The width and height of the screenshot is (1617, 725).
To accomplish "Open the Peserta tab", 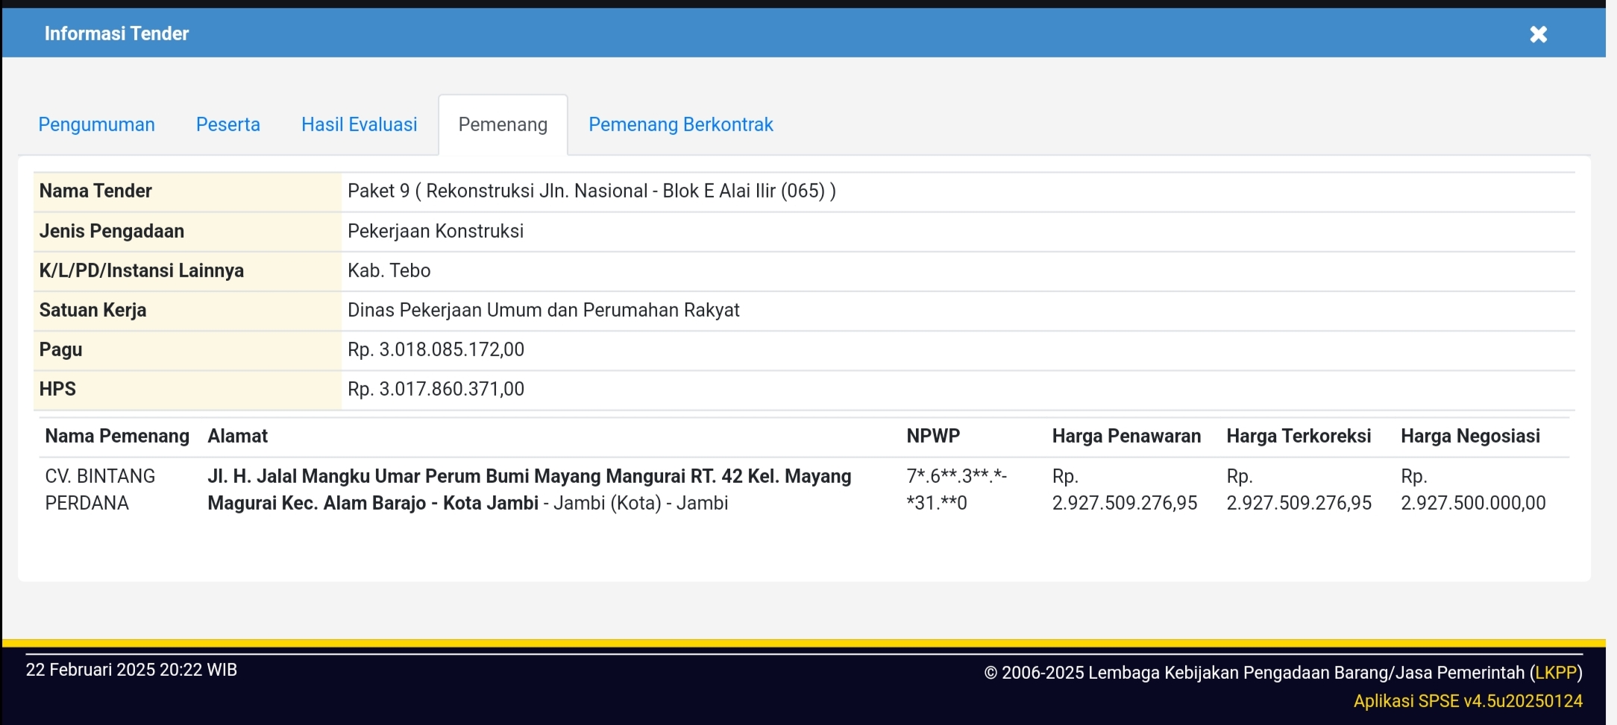I will coord(227,124).
